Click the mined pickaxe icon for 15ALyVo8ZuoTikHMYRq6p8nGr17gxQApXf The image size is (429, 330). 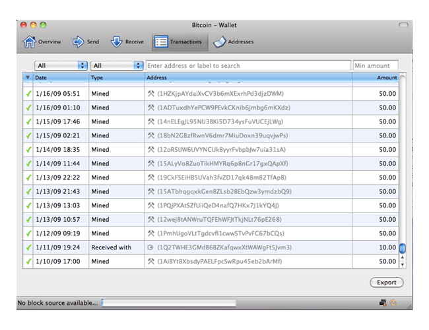click(150, 164)
